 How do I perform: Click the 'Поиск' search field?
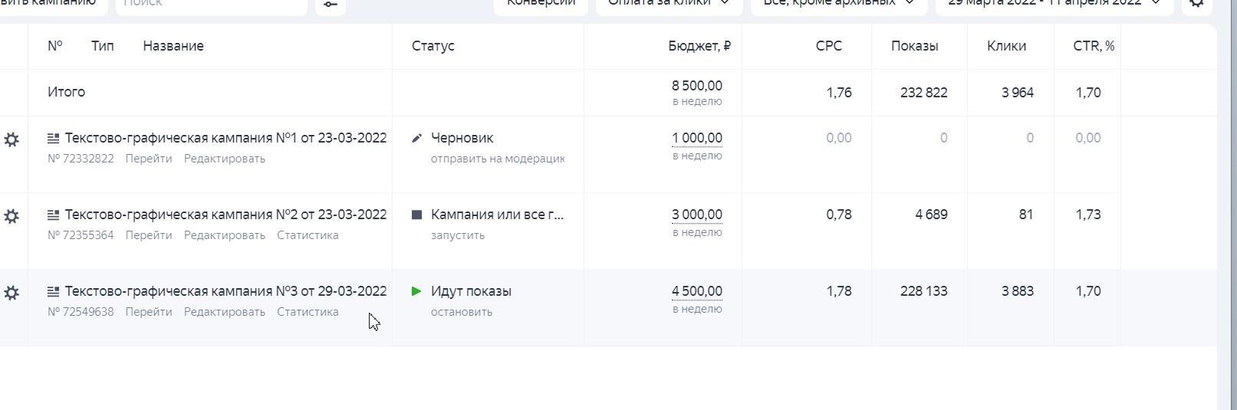pyautogui.click(x=211, y=4)
